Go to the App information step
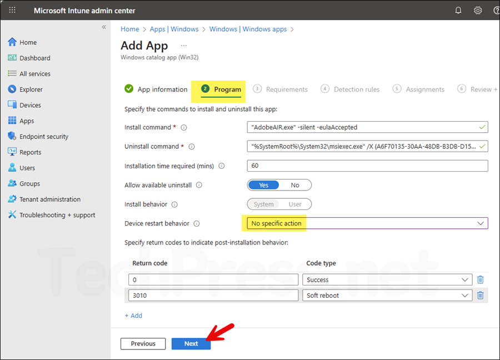 coord(156,89)
